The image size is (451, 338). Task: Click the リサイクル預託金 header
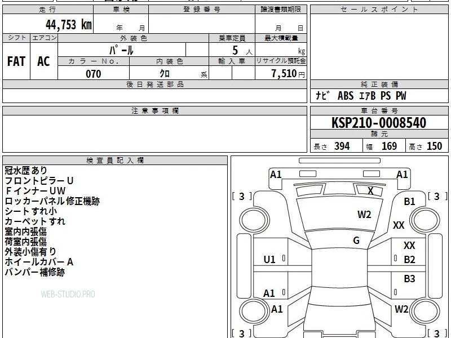pyautogui.click(x=281, y=61)
